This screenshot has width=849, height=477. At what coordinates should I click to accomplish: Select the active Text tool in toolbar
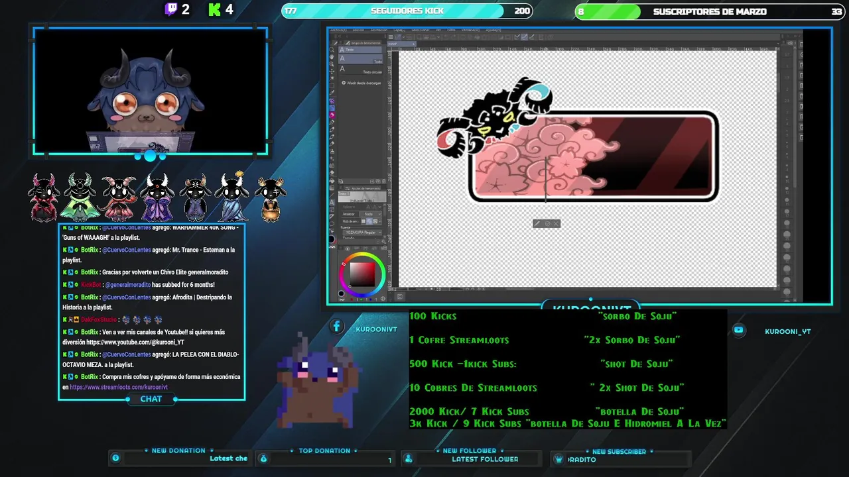click(332, 202)
